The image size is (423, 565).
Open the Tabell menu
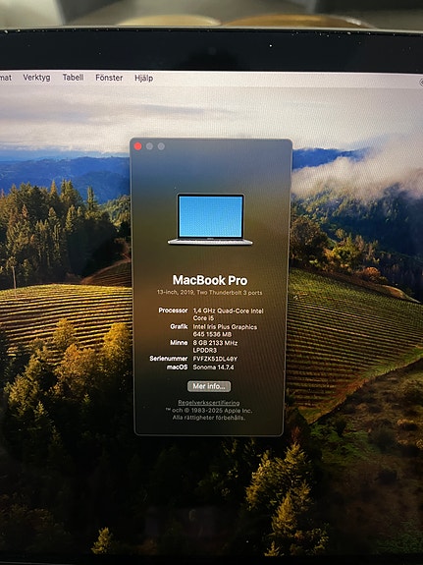pos(73,78)
